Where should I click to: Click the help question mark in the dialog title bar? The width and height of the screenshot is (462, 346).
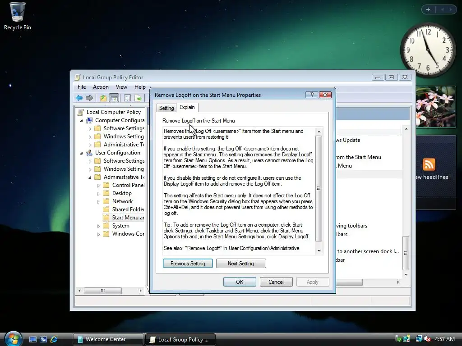[x=311, y=95]
